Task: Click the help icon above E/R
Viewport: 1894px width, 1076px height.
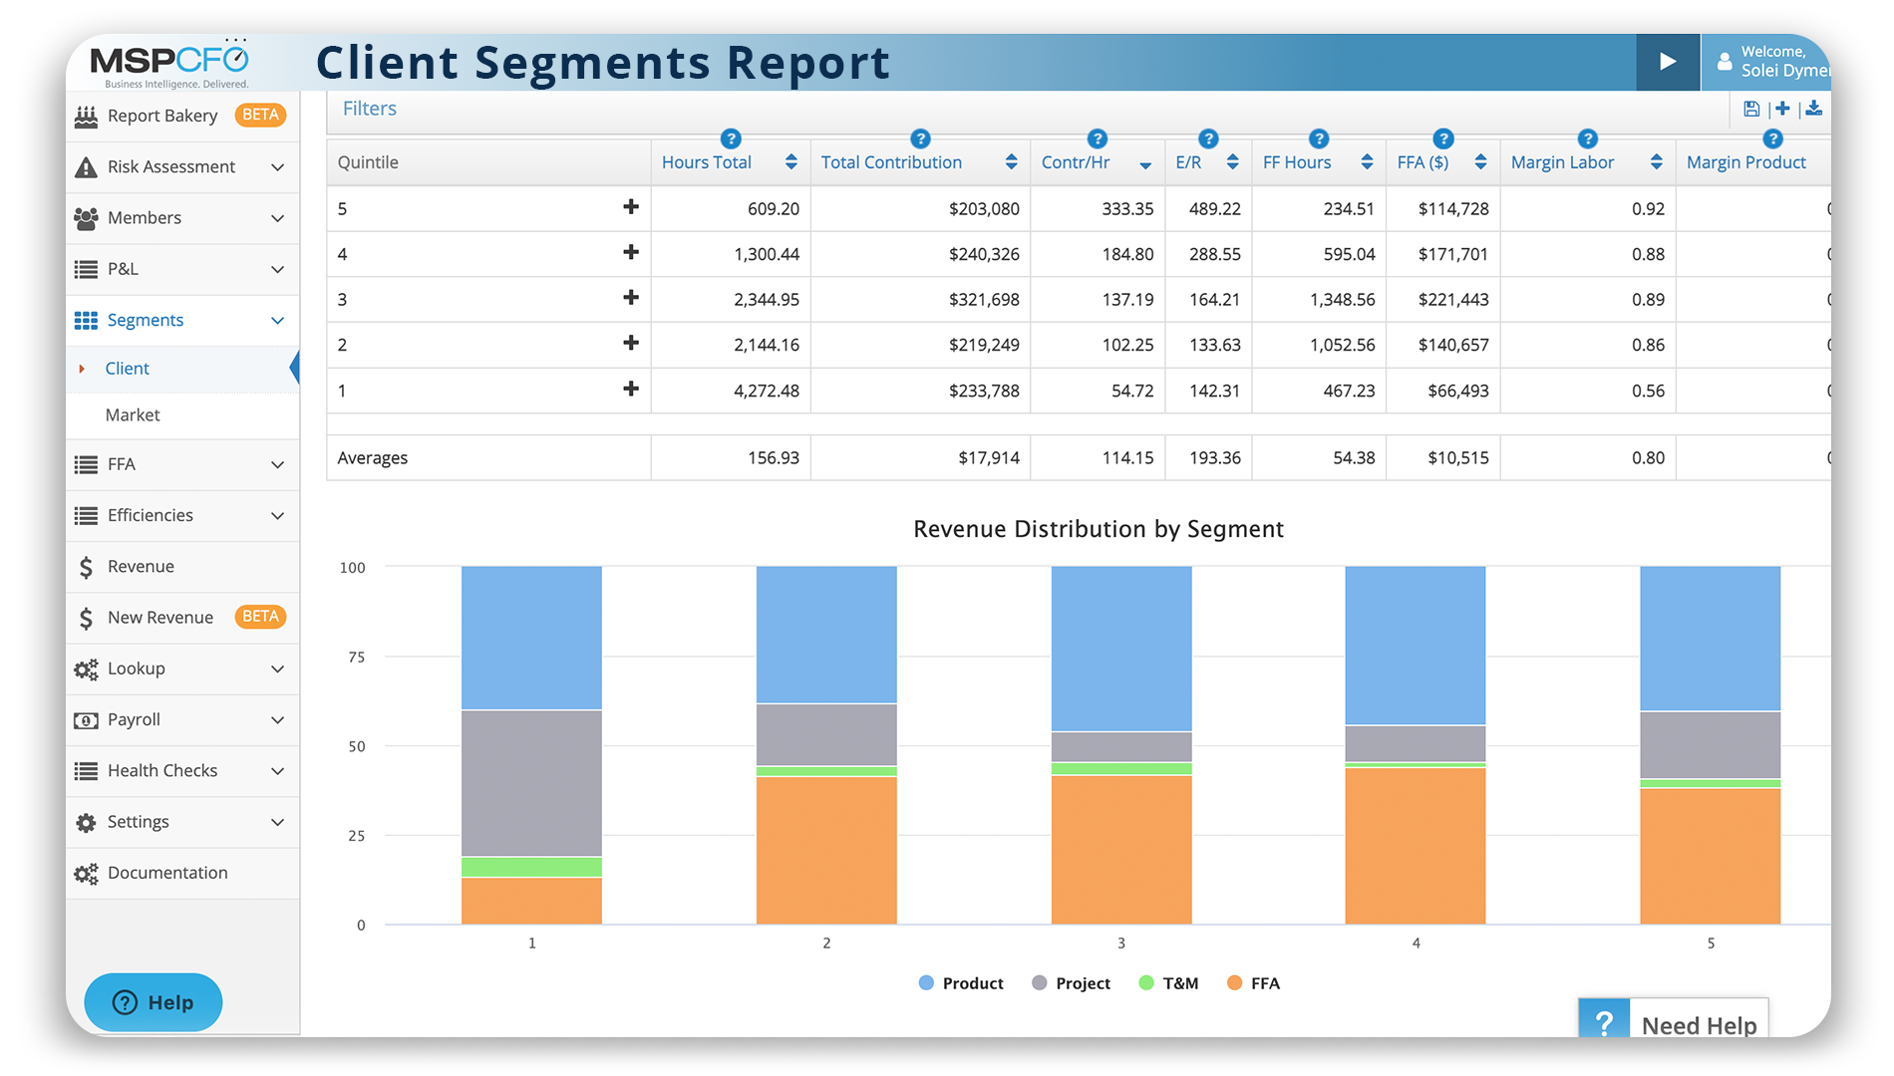Action: [1208, 138]
